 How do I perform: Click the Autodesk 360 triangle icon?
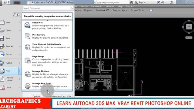(163, 2)
